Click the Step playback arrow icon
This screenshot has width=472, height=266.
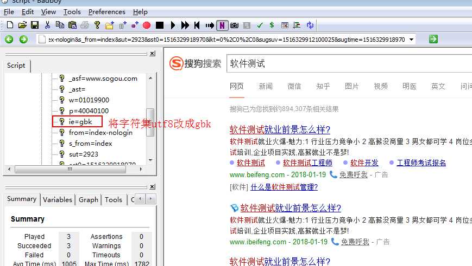[x=210, y=25]
